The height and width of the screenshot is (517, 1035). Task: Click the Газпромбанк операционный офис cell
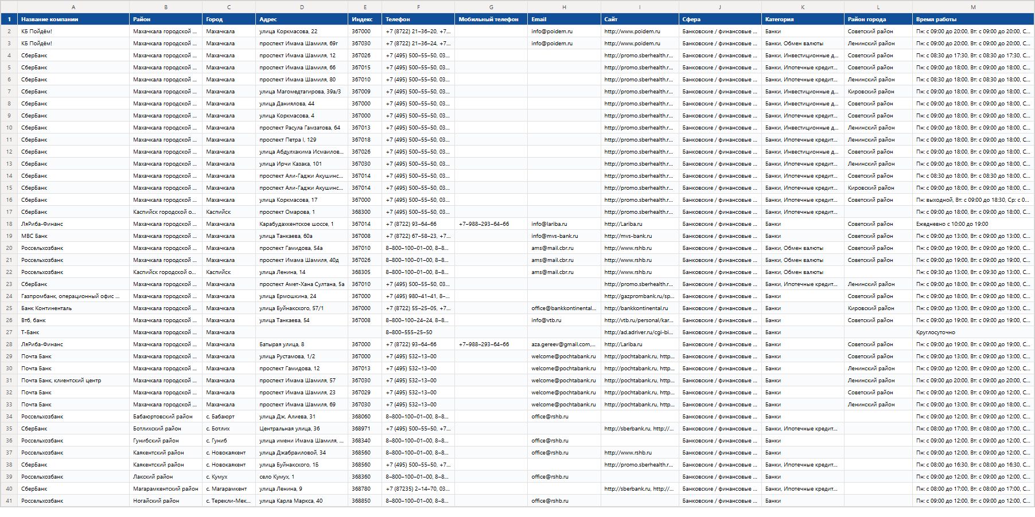(x=73, y=296)
